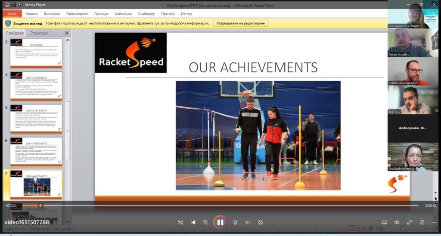Open more options ellipsis menu

click(435, 222)
